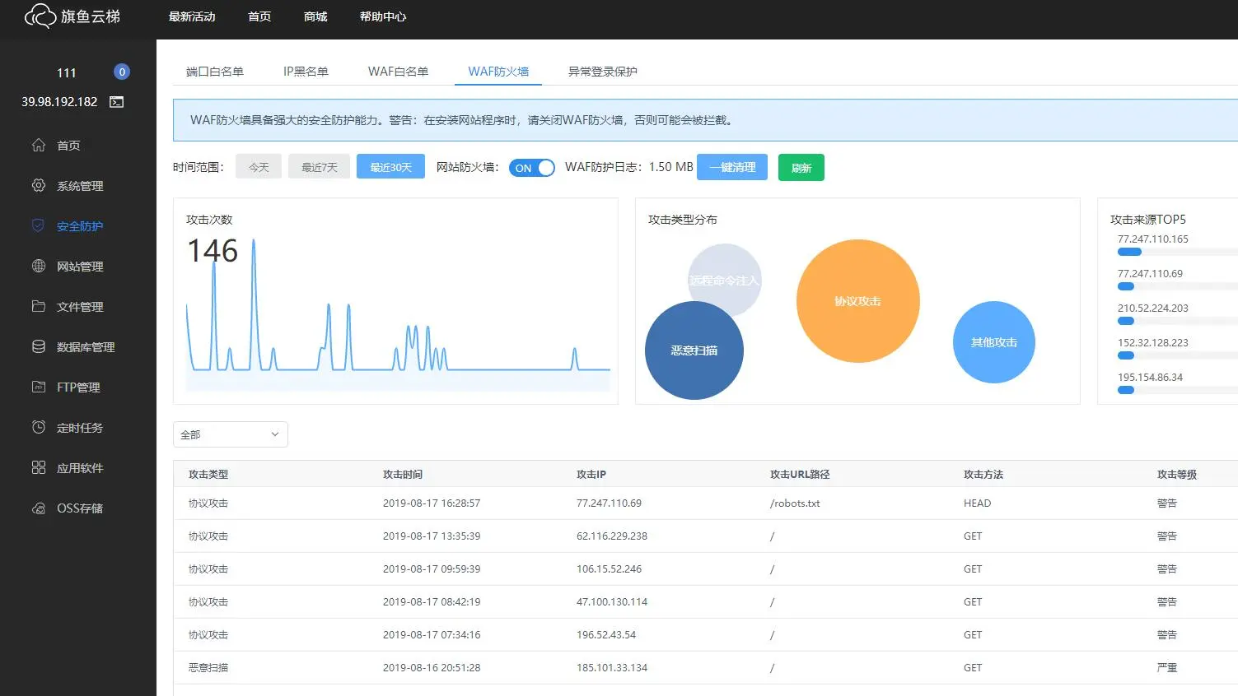The image size is (1238, 696).
Task: Open 帮助中心 in top menu
Action: pyautogui.click(x=383, y=16)
